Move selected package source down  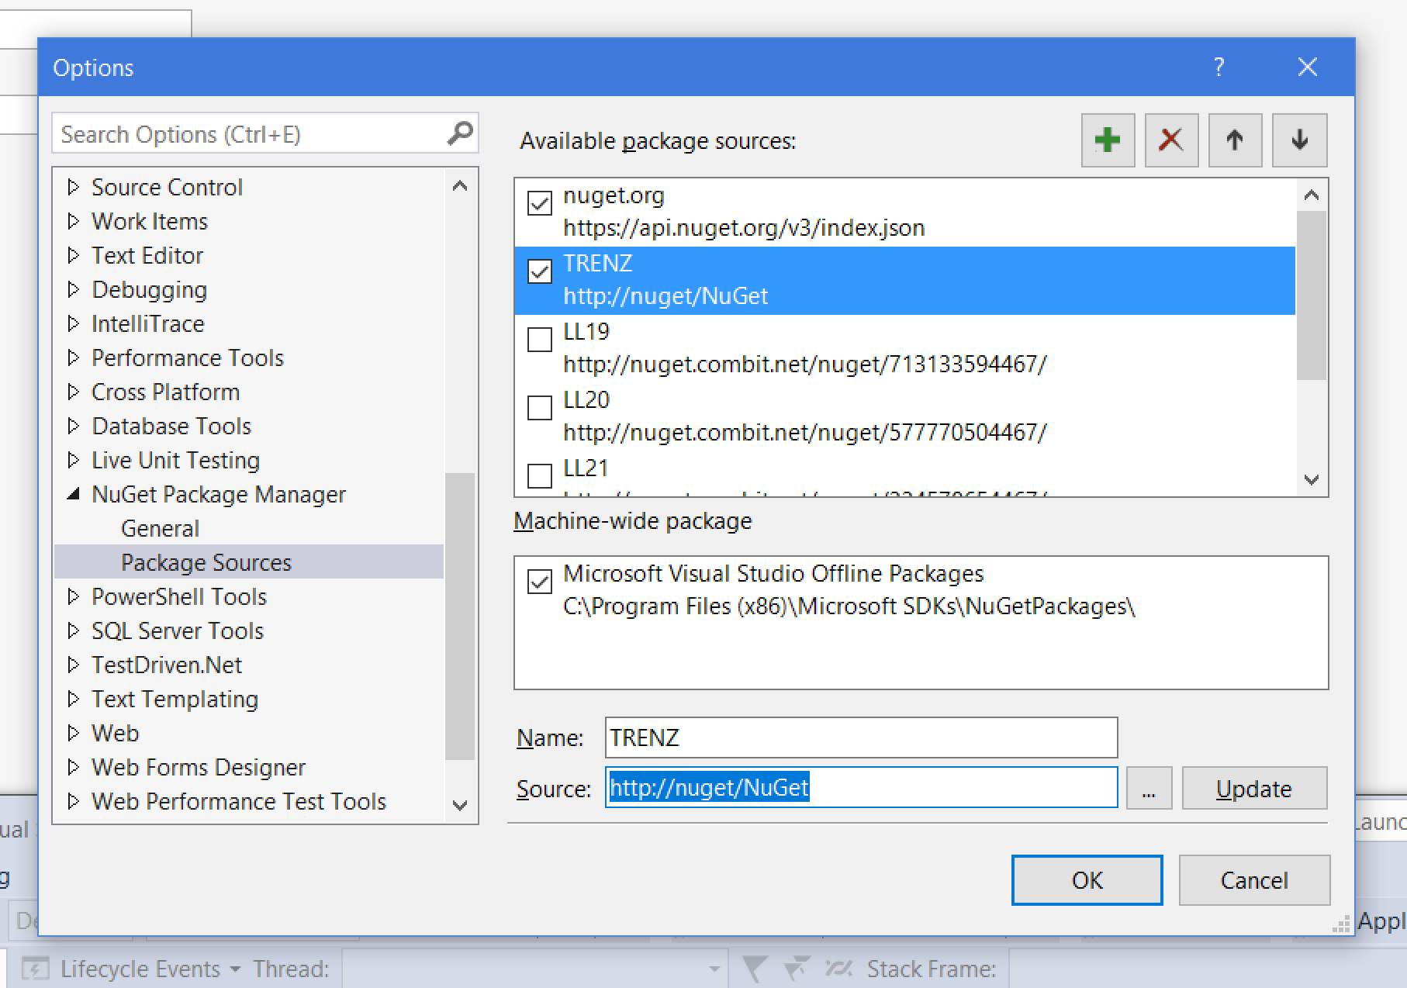pos(1299,140)
